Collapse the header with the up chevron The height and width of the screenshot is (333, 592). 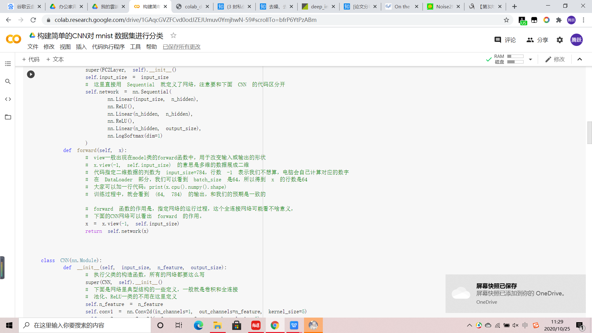(x=580, y=59)
